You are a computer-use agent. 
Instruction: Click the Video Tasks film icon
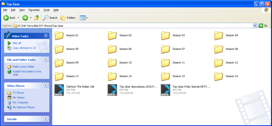pyautogui.click(x=8, y=35)
